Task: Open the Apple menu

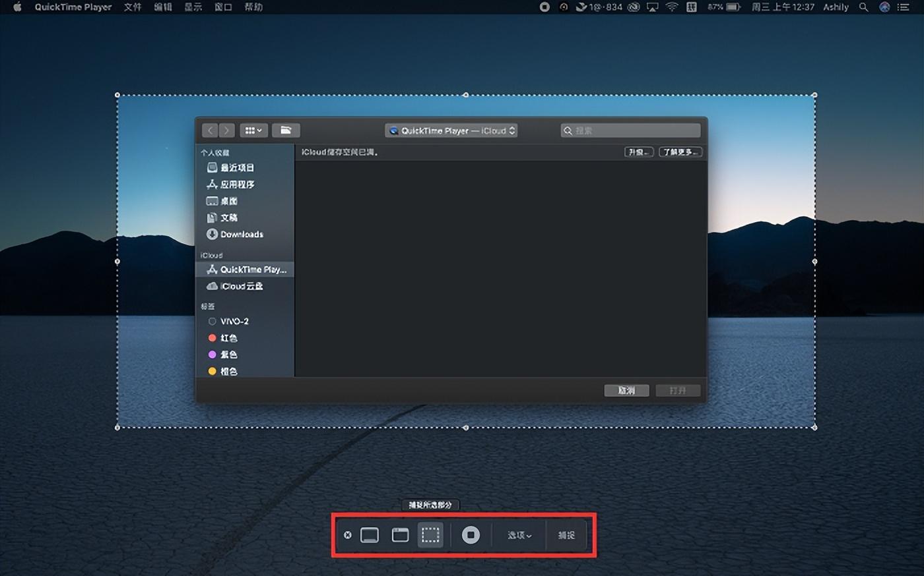Action: coord(18,7)
